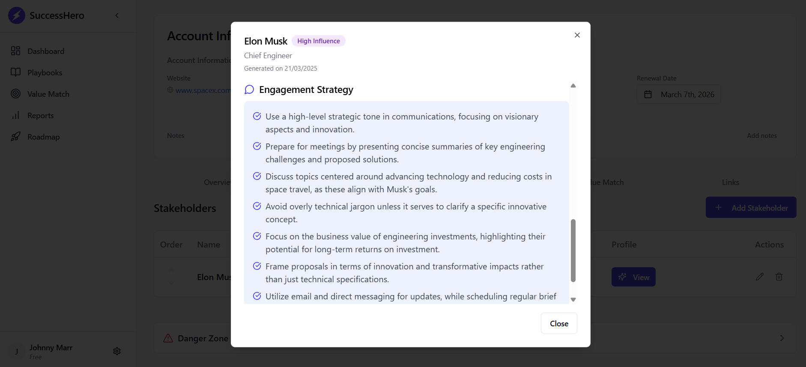The height and width of the screenshot is (367, 806).
Task: Dismiss the dialog with the X icon
Action: point(577,35)
